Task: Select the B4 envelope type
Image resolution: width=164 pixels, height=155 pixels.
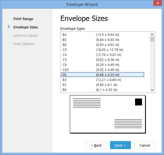Action: pyautogui.click(x=102, y=35)
